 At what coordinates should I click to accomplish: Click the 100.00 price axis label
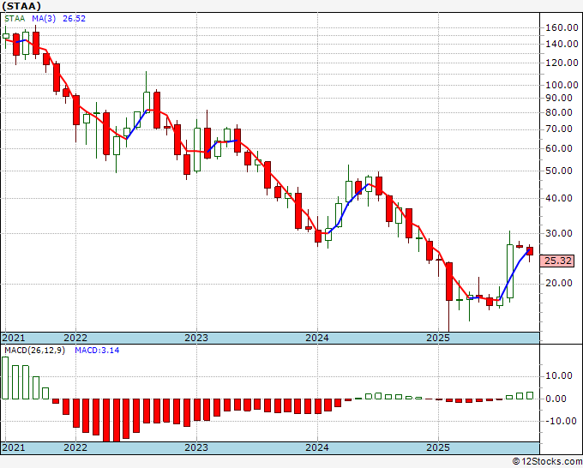[562, 85]
